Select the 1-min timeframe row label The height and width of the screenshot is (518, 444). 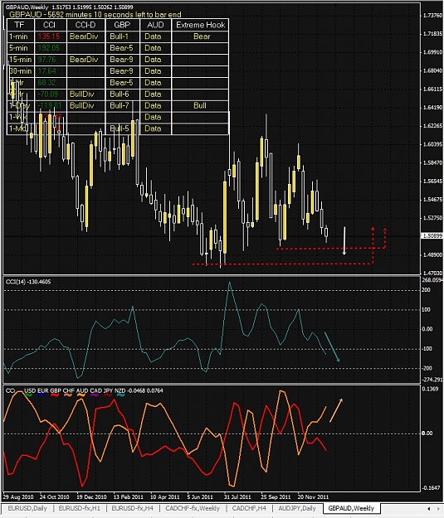18,36
